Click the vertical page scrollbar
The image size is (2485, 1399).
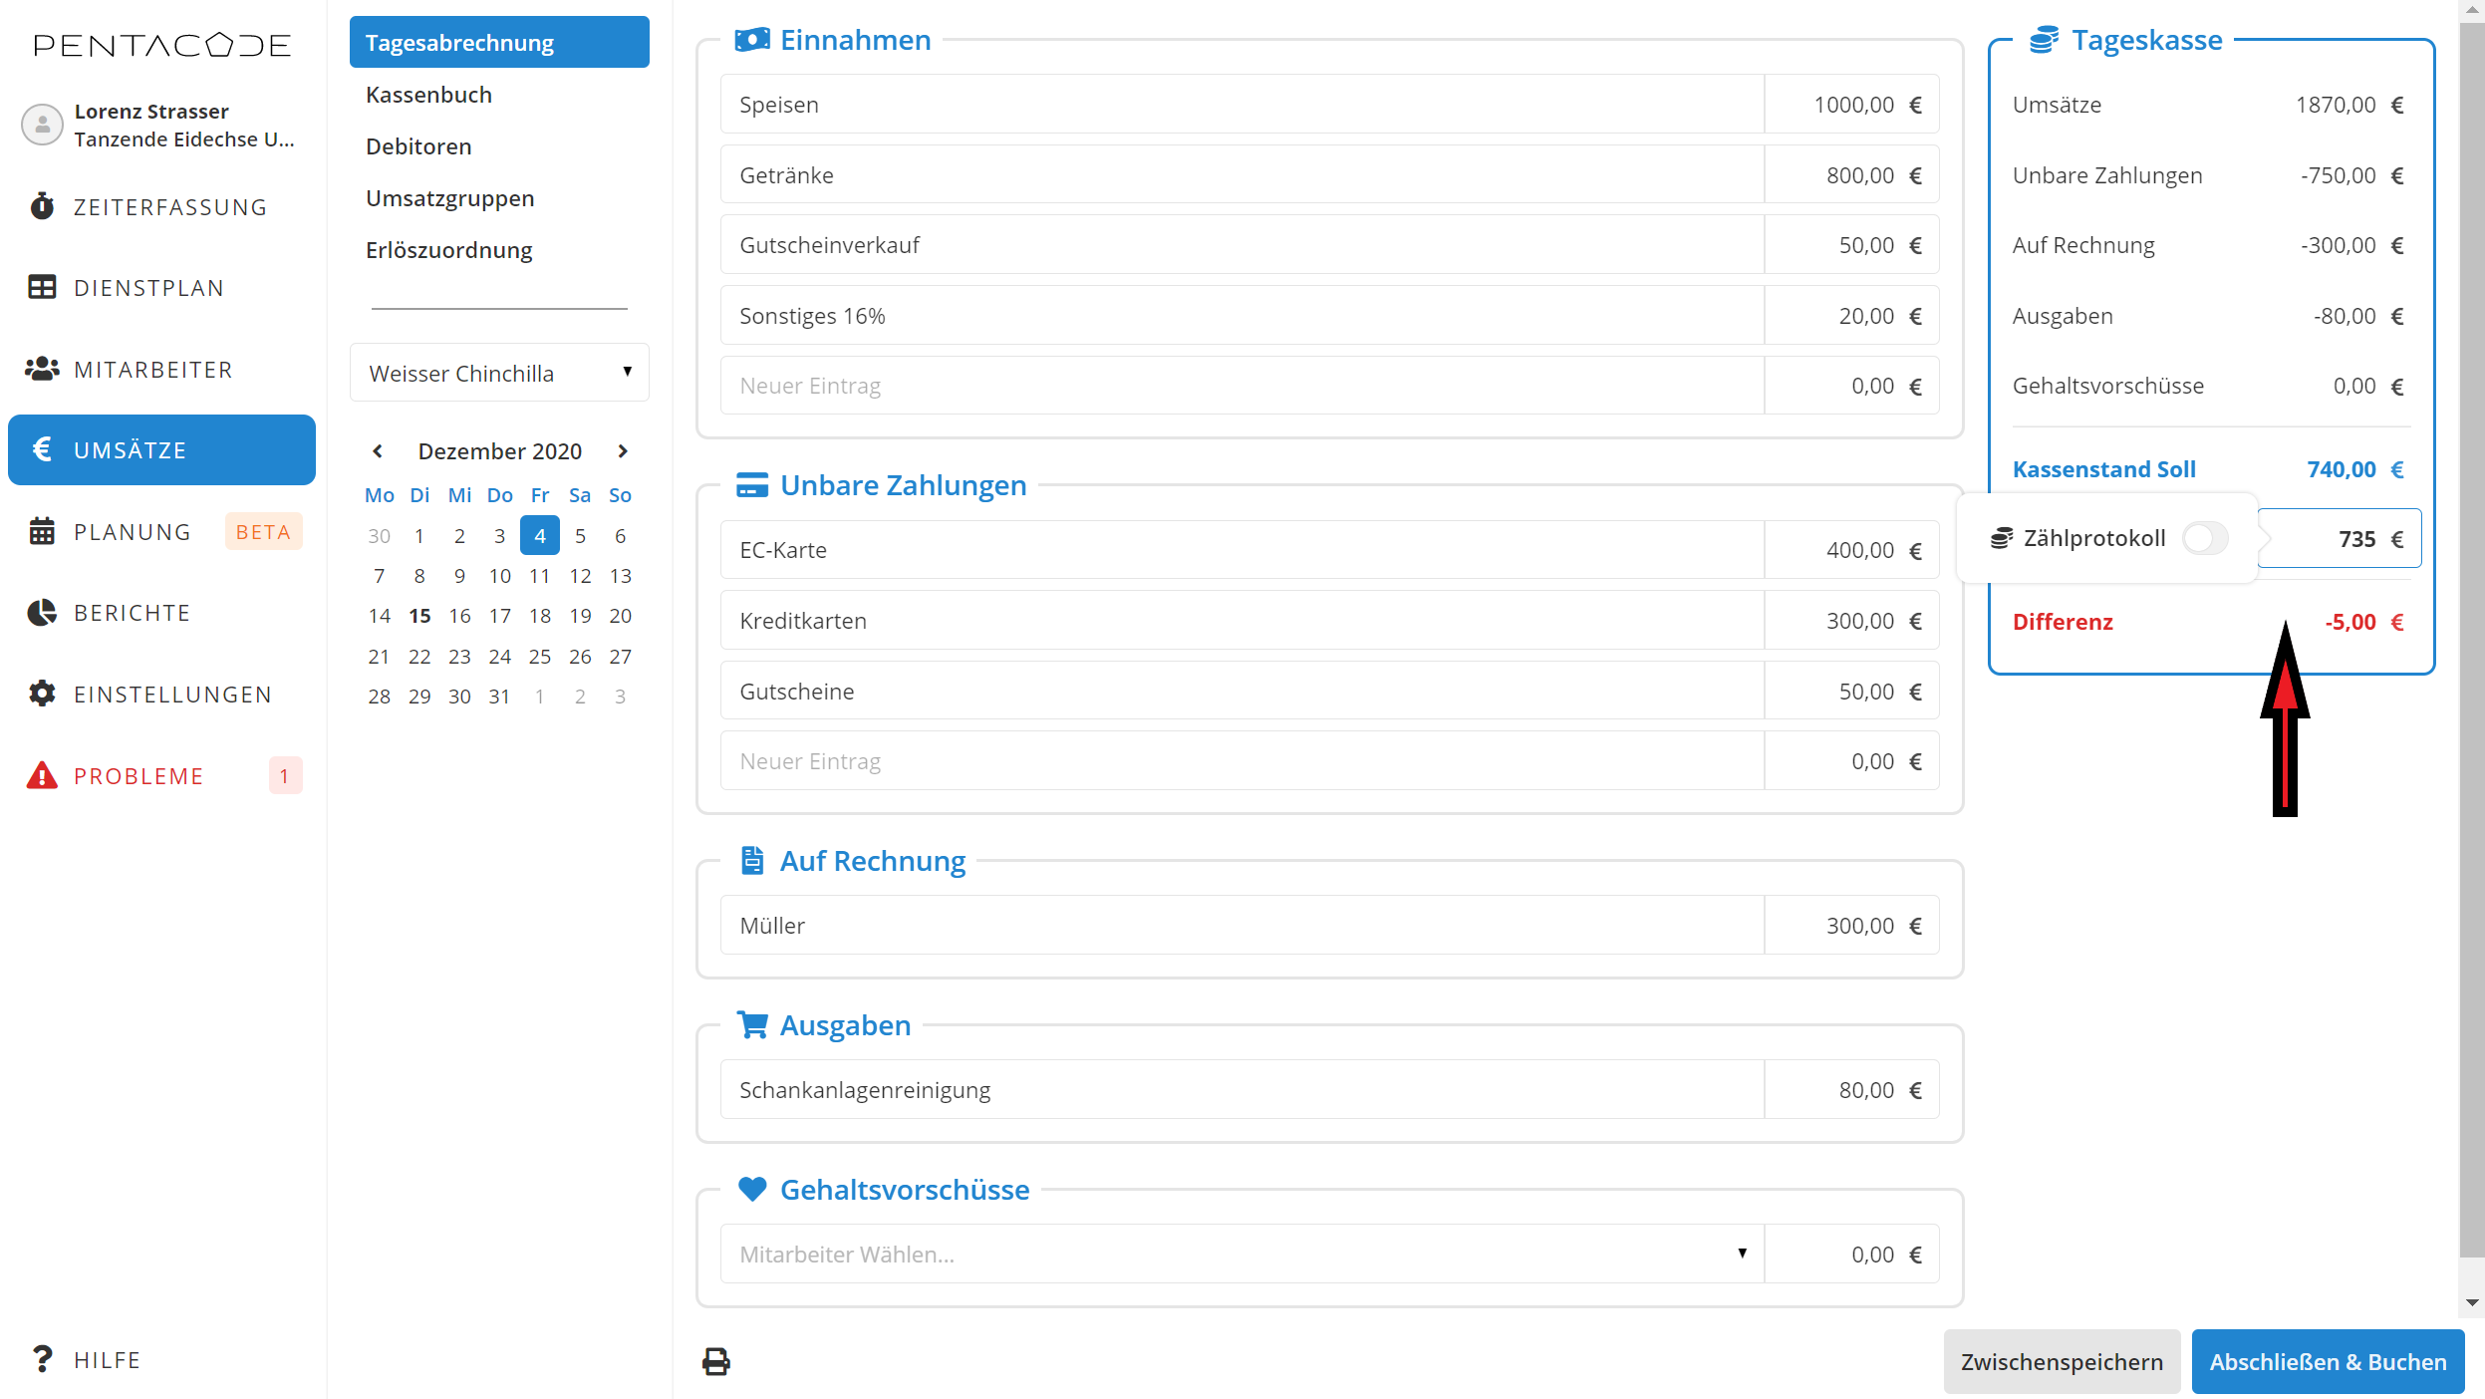(x=2471, y=638)
